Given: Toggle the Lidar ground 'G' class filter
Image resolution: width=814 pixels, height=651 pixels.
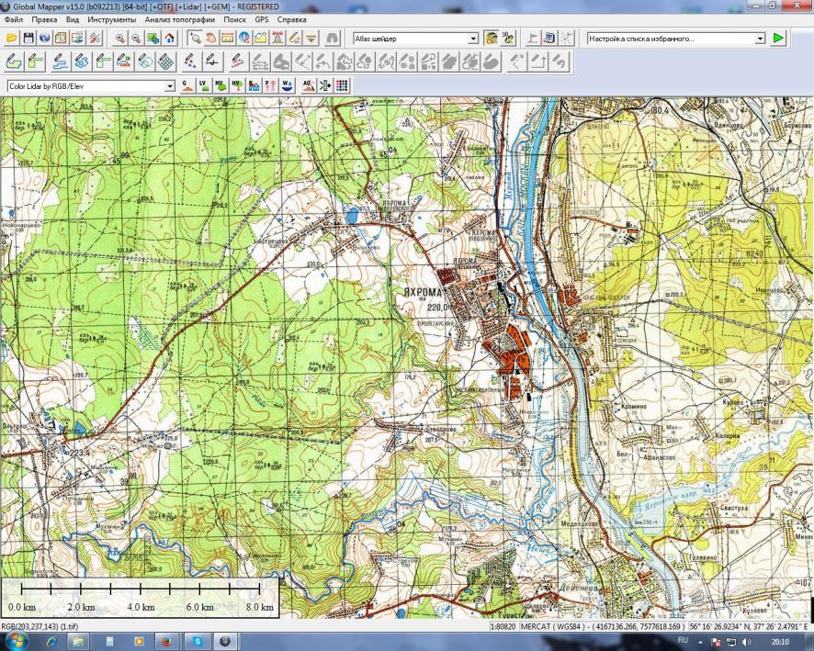Looking at the screenshot, I should (187, 85).
